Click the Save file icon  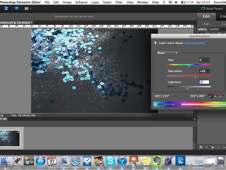click(x=6, y=8)
